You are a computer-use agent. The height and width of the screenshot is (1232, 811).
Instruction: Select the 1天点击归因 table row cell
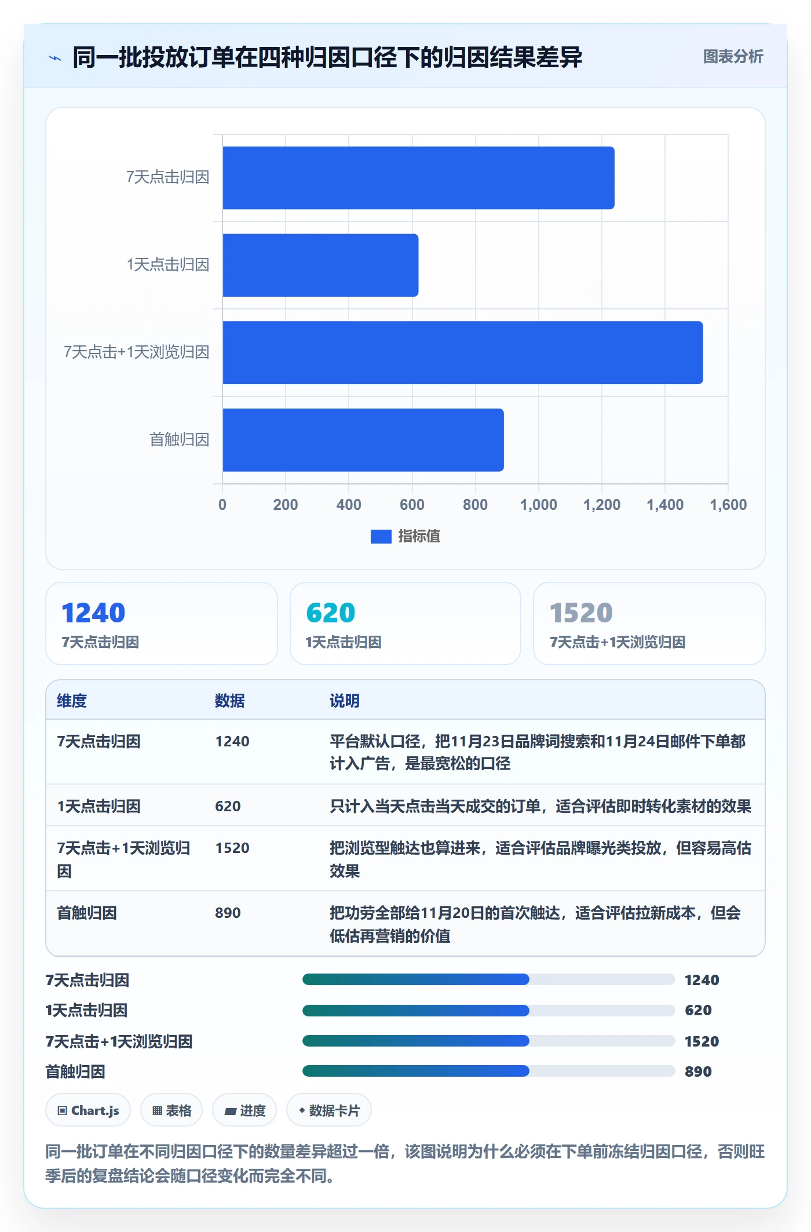point(99,807)
